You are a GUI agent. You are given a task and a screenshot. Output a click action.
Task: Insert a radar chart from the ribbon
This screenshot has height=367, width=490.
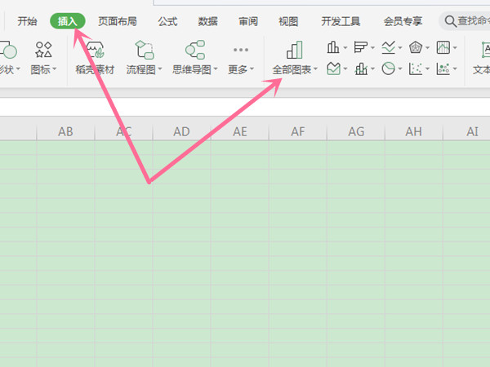pos(415,47)
